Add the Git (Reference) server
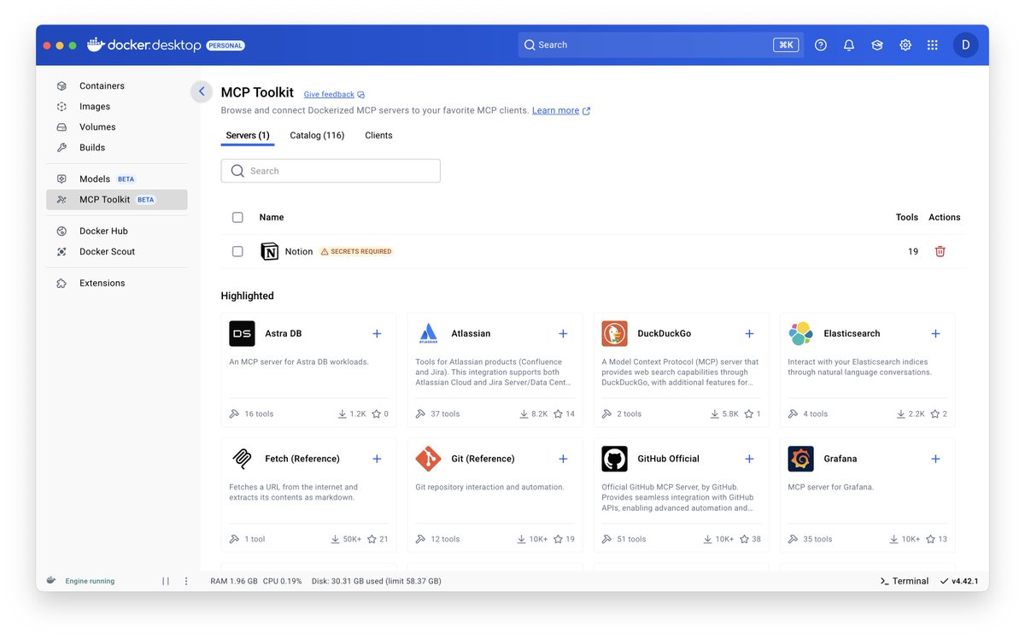 (x=563, y=459)
